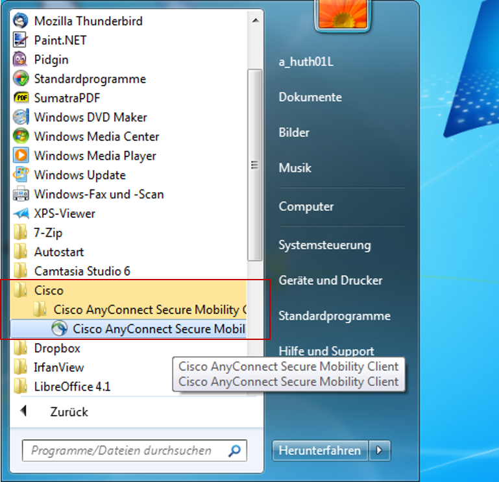499x482 pixels.
Task: Click the Windows DVD Maker disc icon
Action: 21,117
